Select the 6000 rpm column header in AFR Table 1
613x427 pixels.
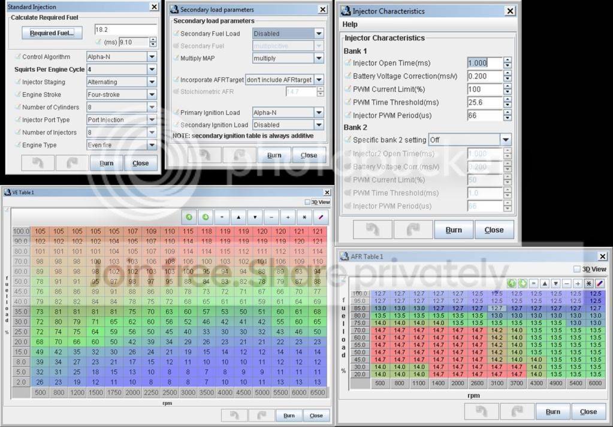pyautogui.click(x=595, y=383)
